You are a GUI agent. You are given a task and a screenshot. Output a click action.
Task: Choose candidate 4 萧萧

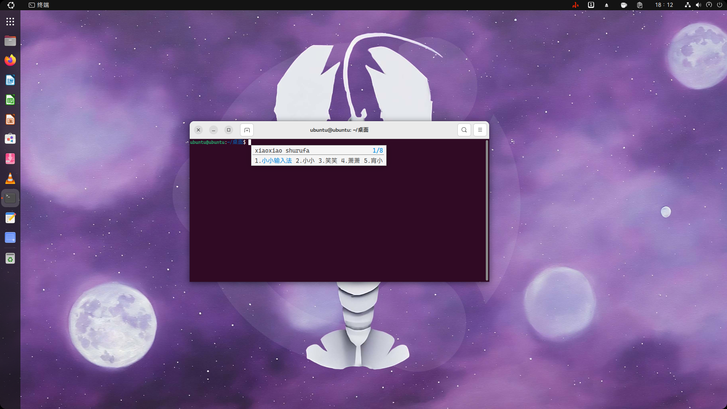(351, 161)
